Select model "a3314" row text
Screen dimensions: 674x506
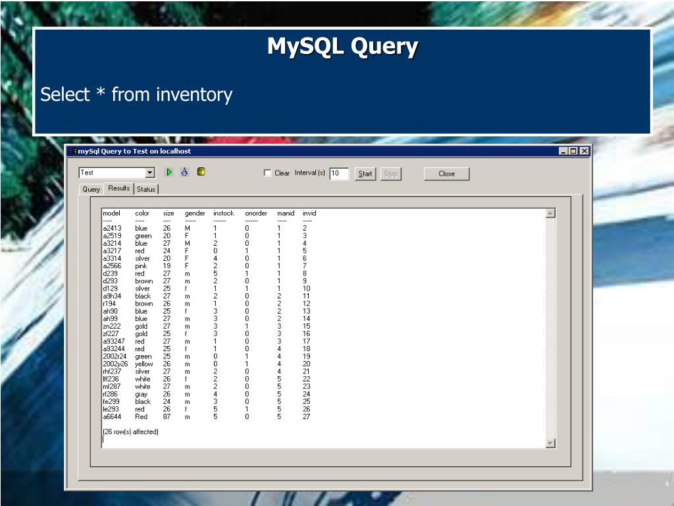click(x=112, y=258)
